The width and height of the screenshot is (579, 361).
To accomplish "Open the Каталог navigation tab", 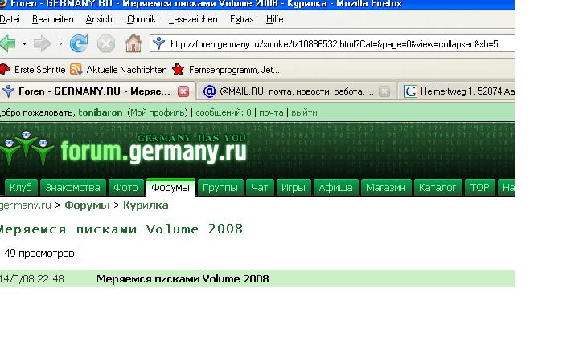I will (437, 188).
